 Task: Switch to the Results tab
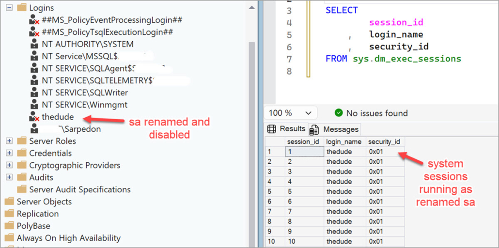286,129
